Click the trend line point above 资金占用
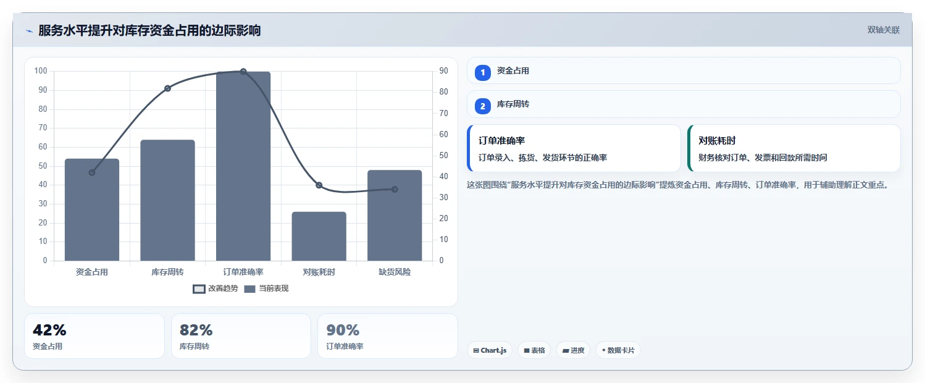Image resolution: width=925 pixels, height=383 pixels. click(x=92, y=172)
